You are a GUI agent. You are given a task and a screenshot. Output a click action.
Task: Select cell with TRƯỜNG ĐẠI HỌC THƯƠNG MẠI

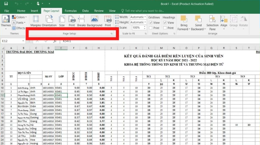30,52
